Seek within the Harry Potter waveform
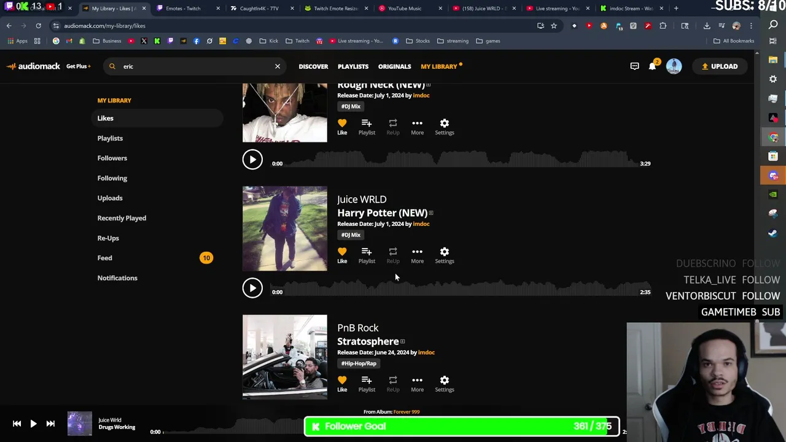This screenshot has width=786, height=442. point(461,288)
